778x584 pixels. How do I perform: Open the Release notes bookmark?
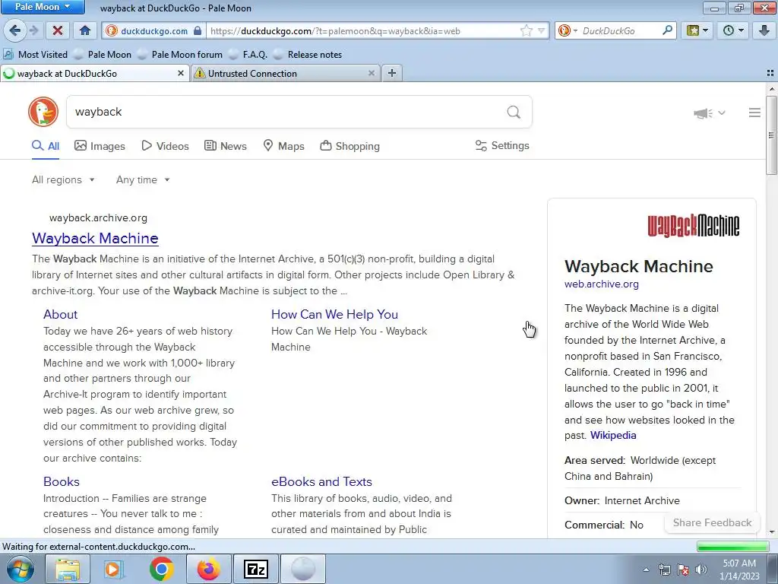(308, 55)
